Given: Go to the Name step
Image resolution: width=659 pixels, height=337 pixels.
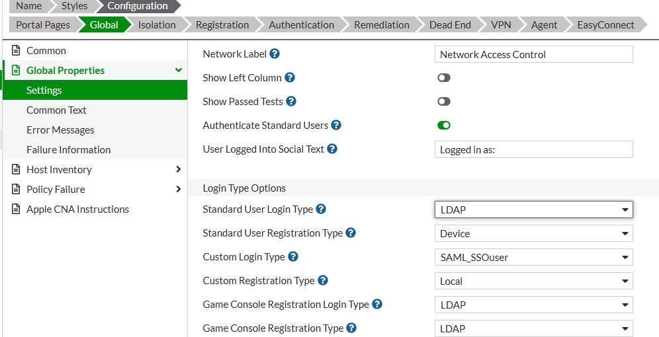Looking at the screenshot, I should [28, 6].
